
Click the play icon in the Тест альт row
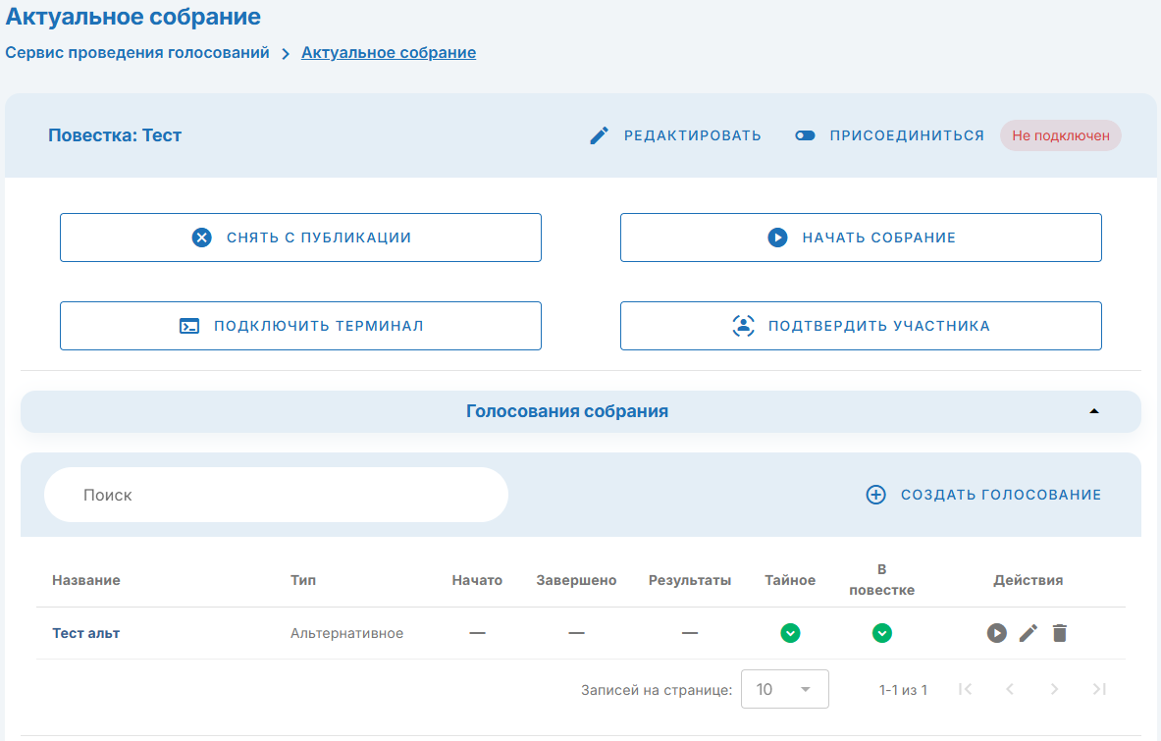[x=997, y=633]
